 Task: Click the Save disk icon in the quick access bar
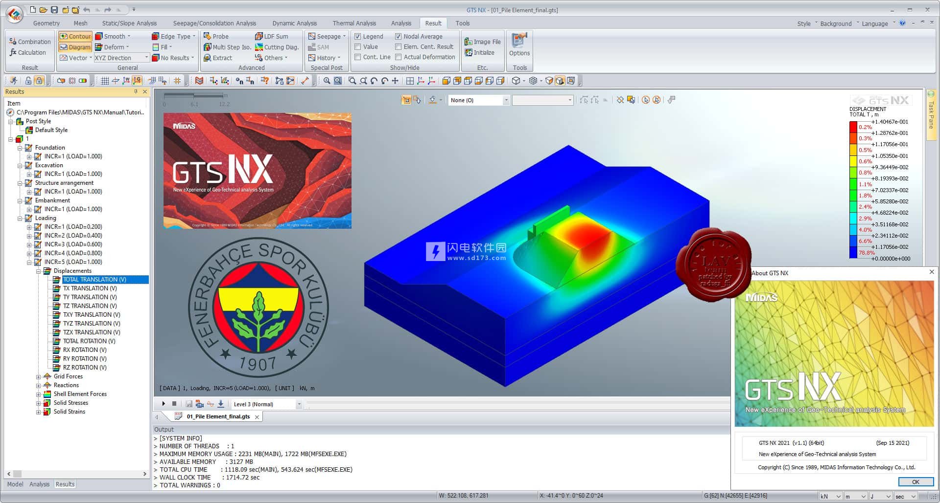point(54,10)
